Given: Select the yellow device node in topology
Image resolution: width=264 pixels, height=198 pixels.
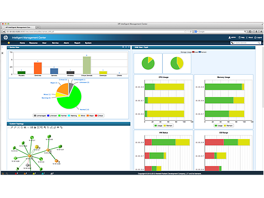Looking at the screenshot, I should point(37,147).
